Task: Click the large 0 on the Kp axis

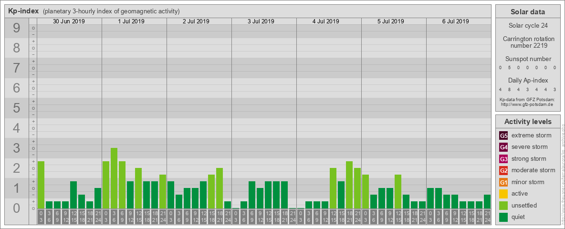Action: (x=17, y=208)
